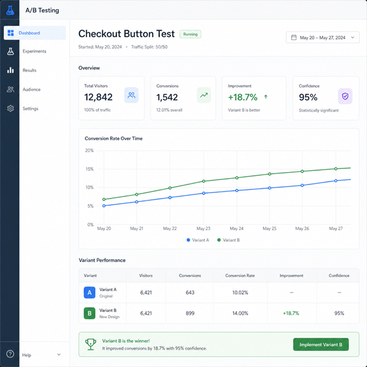Open the Dashboard grid icon
367x367 pixels.
[10, 33]
